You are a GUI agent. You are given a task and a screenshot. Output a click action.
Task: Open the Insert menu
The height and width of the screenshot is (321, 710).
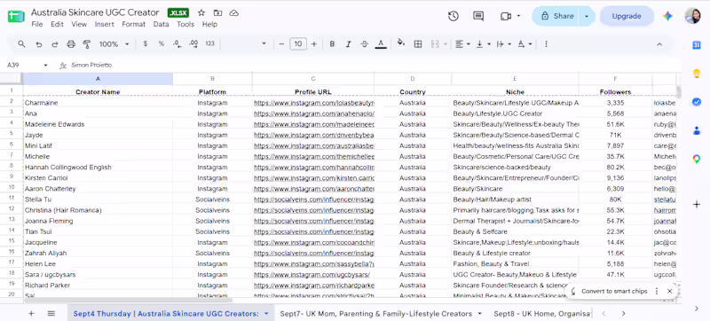pos(104,25)
